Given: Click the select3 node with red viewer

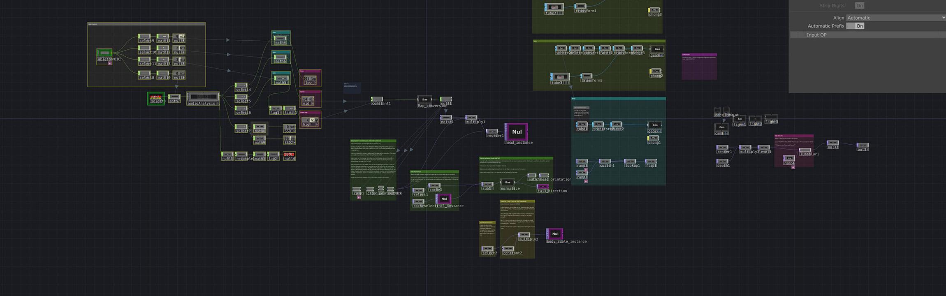Looking at the screenshot, I should pos(156,97).
